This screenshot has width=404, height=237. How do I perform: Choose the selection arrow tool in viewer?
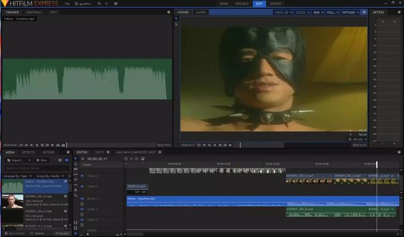176,18
